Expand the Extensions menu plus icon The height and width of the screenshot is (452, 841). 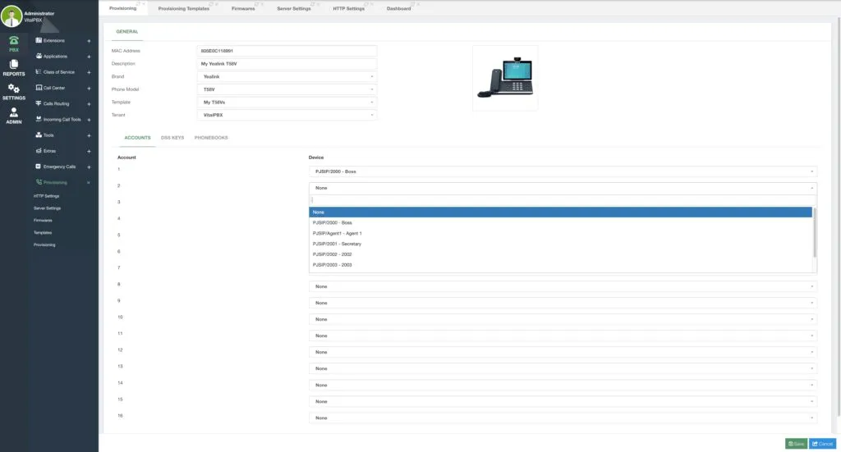click(89, 41)
